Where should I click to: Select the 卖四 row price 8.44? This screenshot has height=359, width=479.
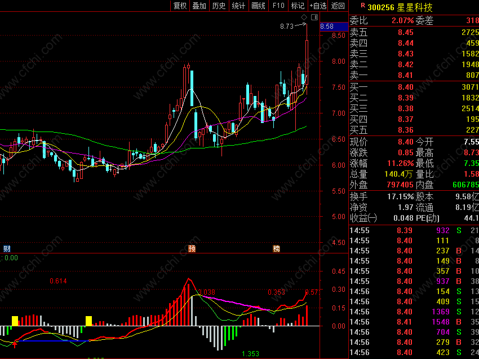click(x=406, y=43)
